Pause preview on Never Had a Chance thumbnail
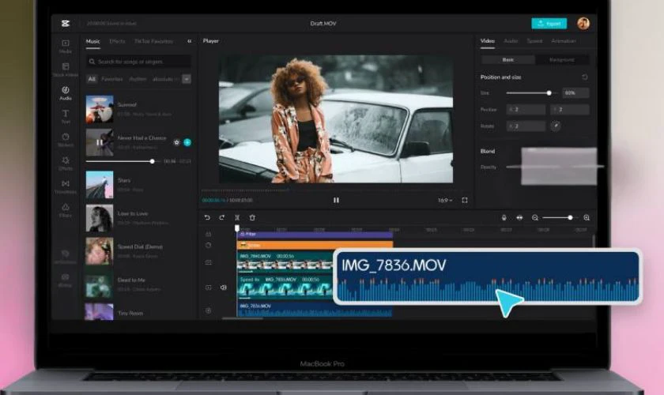Viewport: 664px width, 395px height. (x=100, y=143)
